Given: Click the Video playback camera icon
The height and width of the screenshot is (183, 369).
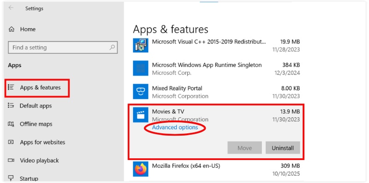Looking at the screenshot, I should tap(11, 160).
